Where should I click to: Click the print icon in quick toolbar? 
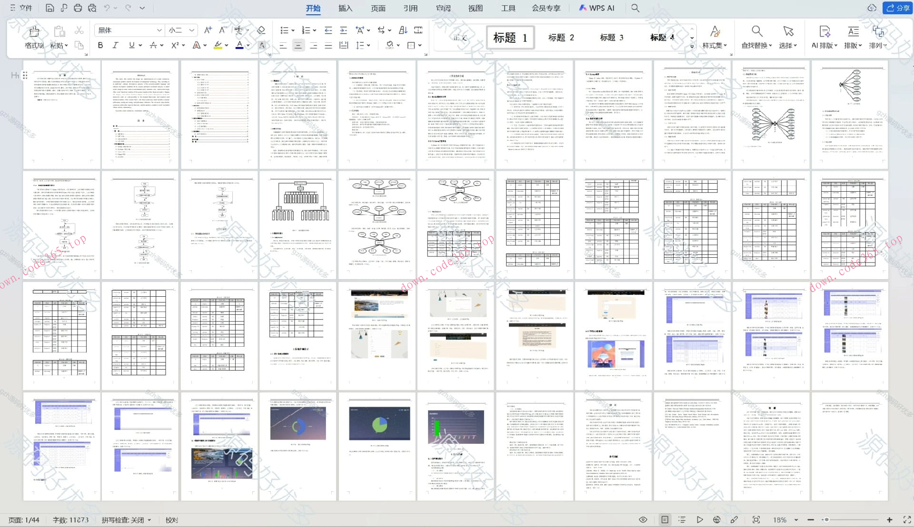click(x=78, y=8)
